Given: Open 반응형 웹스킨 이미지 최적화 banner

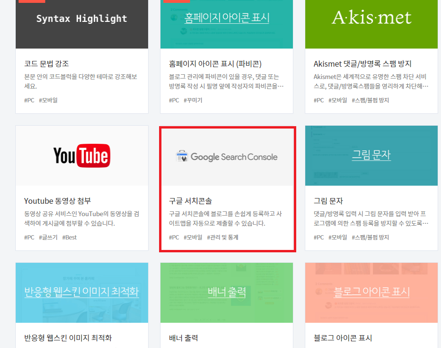Looking at the screenshot, I should click(x=82, y=293).
